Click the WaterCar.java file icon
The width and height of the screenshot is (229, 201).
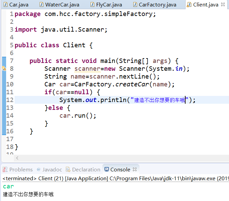coord(42,4)
